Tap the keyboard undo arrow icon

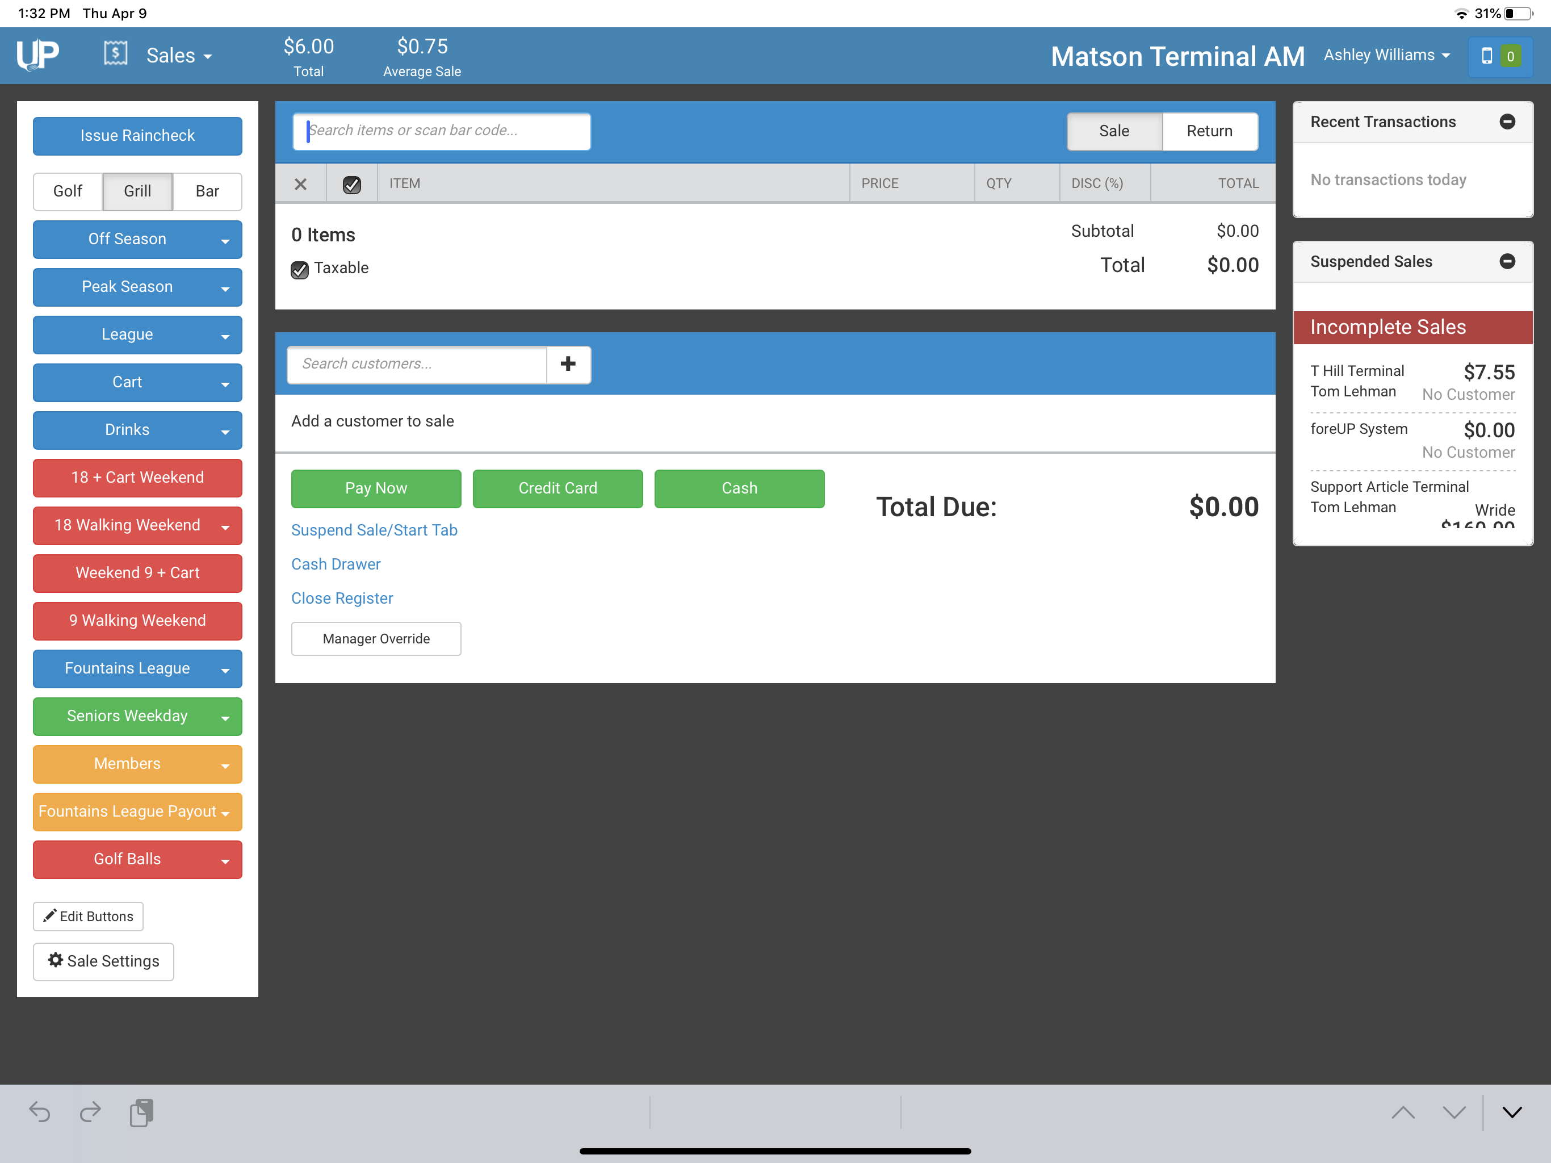click(39, 1112)
